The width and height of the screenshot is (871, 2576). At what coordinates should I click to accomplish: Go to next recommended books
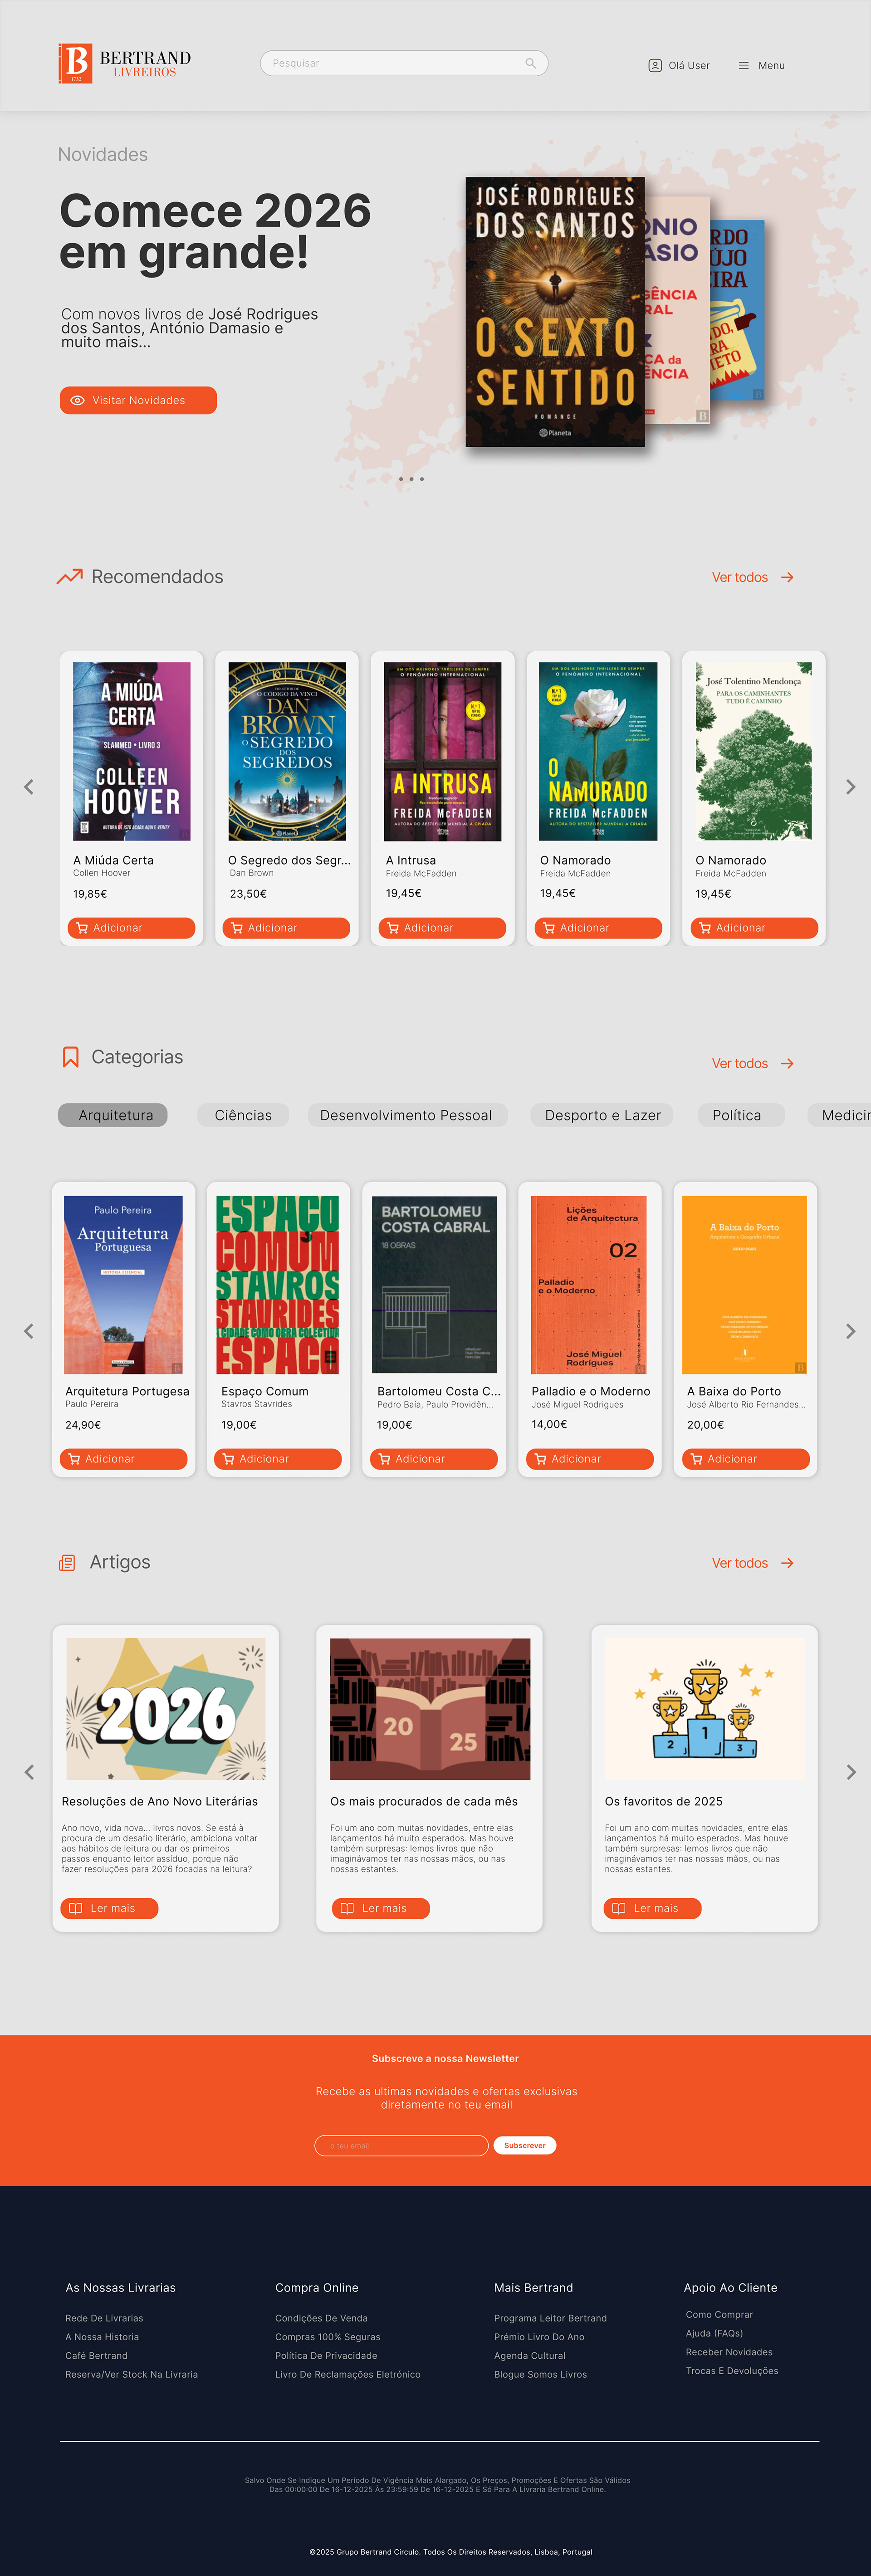tap(850, 787)
